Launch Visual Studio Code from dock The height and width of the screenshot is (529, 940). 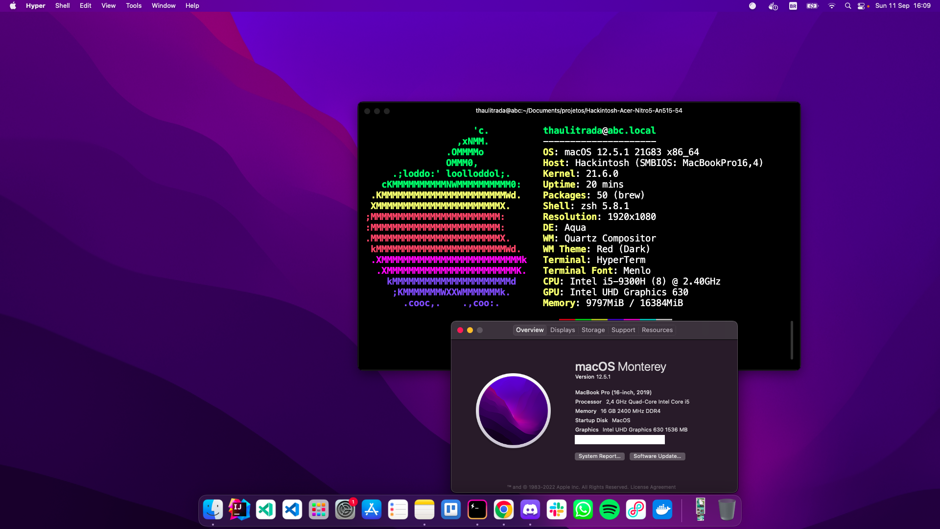coord(292,510)
